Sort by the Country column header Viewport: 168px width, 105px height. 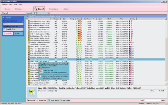point(132,19)
